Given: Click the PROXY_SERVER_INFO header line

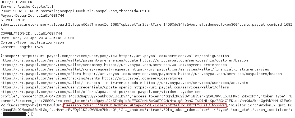Looking at the screenshot, I should (75, 11).
